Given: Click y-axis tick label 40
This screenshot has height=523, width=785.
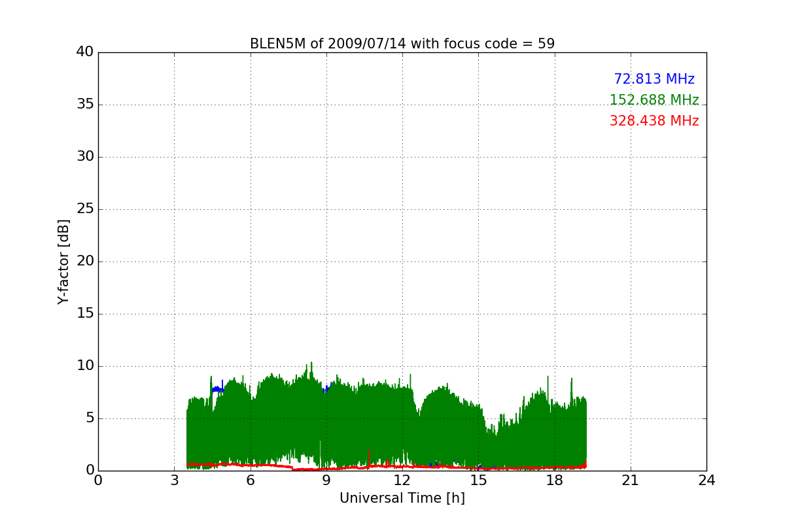Looking at the screenshot, I should [x=85, y=52].
